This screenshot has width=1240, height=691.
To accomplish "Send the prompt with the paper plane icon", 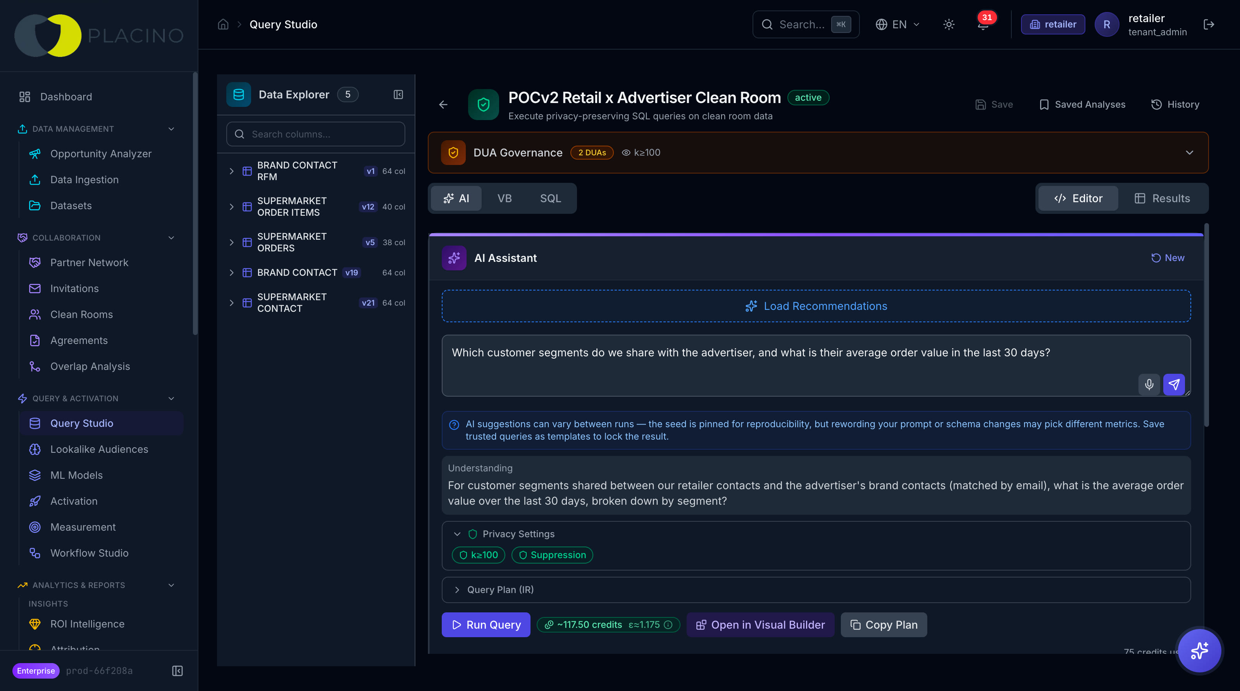I will click(x=1174, y=384).
